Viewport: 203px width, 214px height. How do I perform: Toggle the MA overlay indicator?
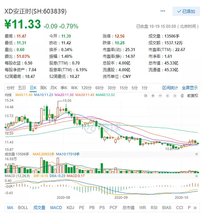pos(10,208)
